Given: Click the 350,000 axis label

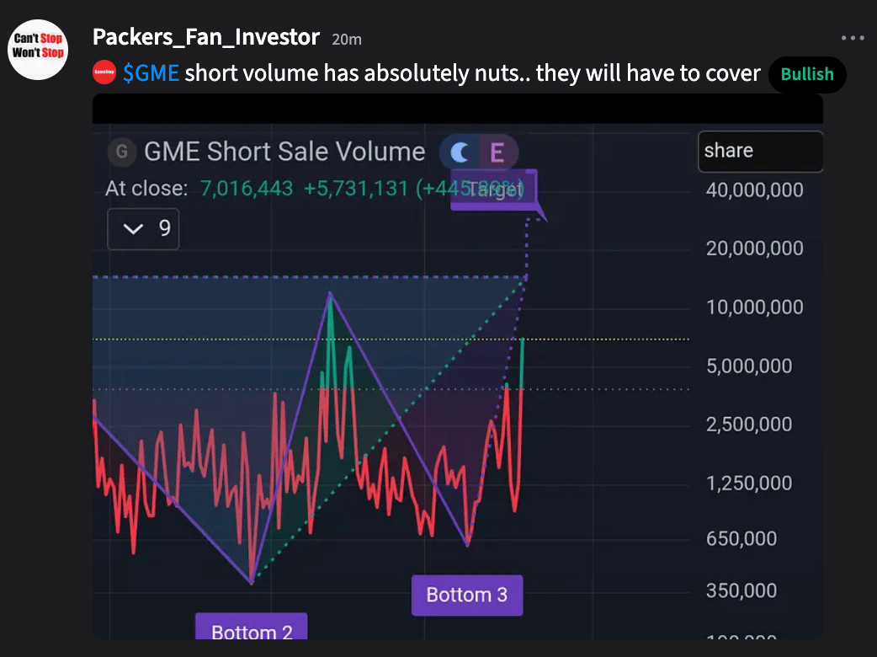Looking at the screenshot, I should point(741,590).
